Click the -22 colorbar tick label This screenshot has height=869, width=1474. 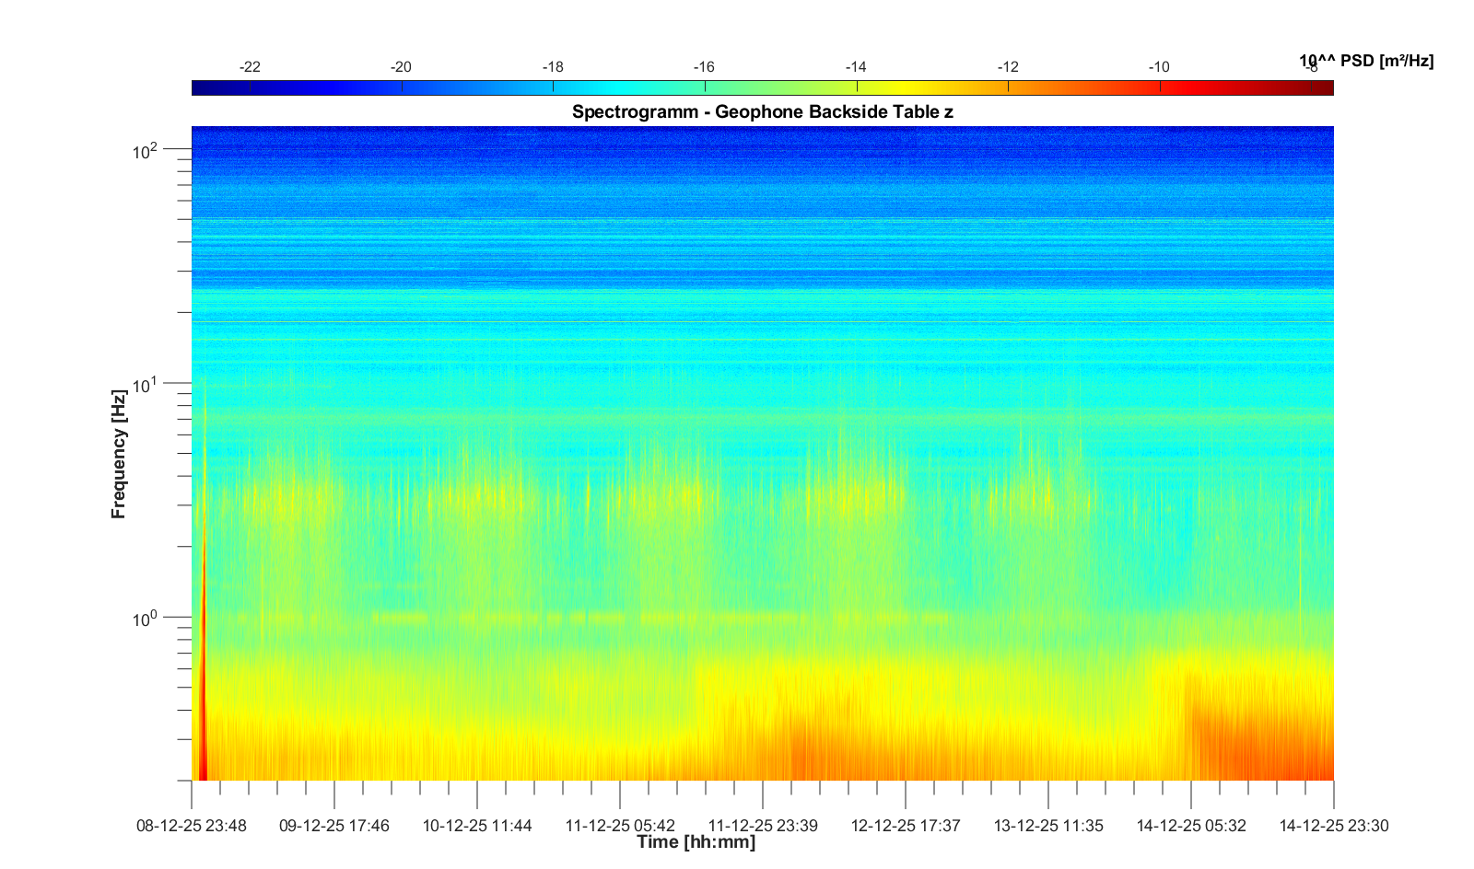pyautogui.click(x=250, y=67)
